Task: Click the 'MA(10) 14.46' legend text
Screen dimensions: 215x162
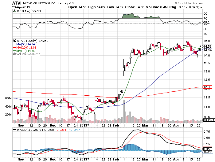Action: pos(25,51)
